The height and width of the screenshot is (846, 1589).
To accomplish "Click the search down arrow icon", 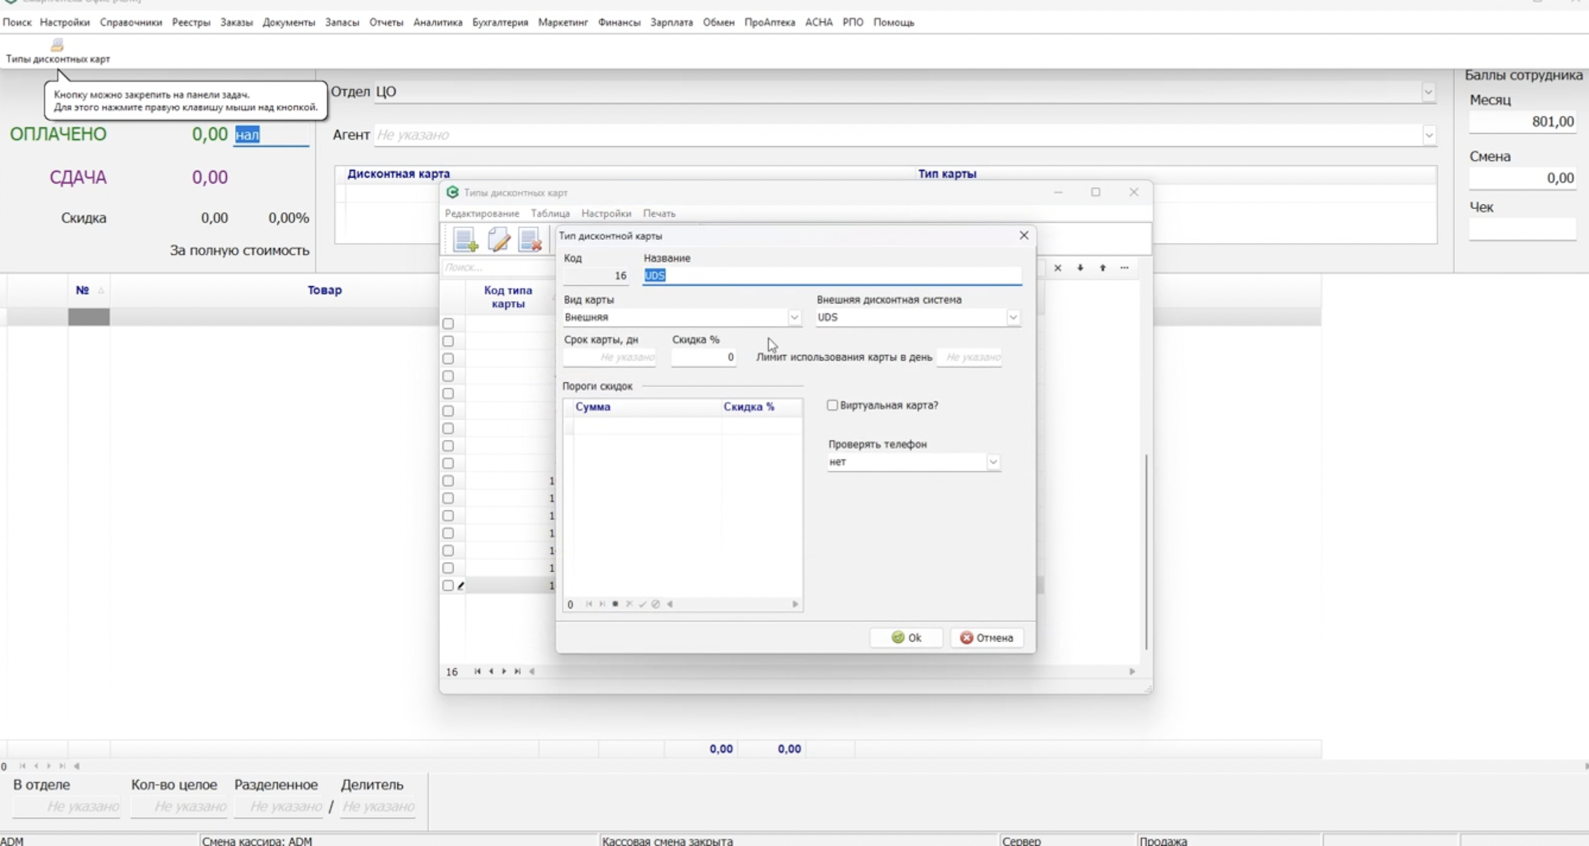I will 1080,268.
